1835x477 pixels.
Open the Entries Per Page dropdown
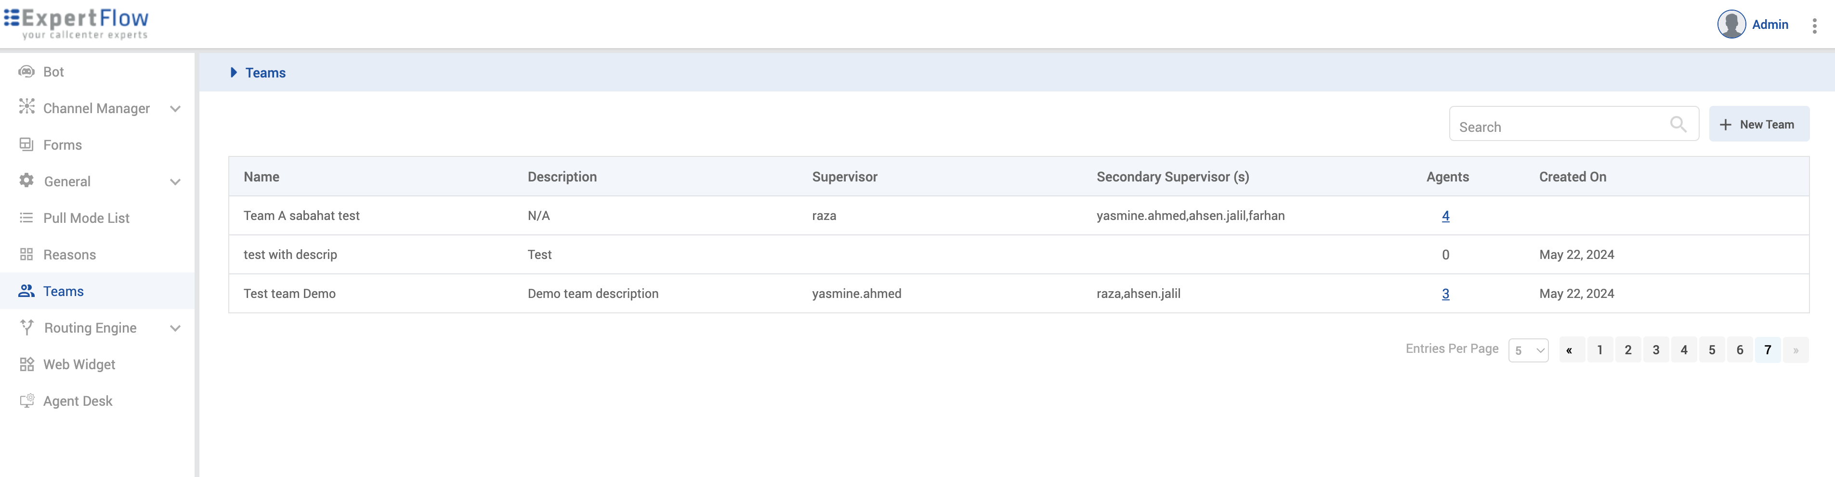[1528, 350]
